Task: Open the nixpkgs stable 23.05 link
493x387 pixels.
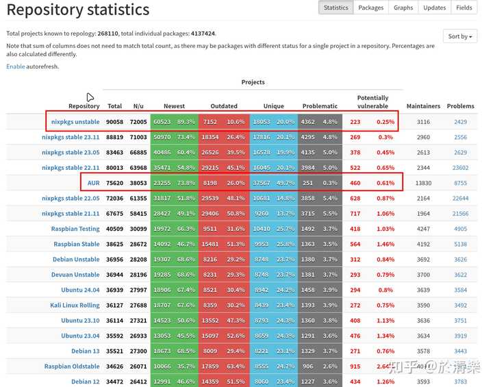Action: (71, 152)
